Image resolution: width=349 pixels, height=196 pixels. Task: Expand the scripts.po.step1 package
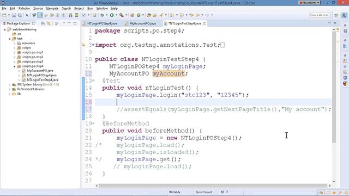15,52
